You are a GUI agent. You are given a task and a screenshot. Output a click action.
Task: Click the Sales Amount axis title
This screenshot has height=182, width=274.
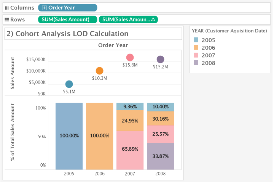[x=12, y=73]
